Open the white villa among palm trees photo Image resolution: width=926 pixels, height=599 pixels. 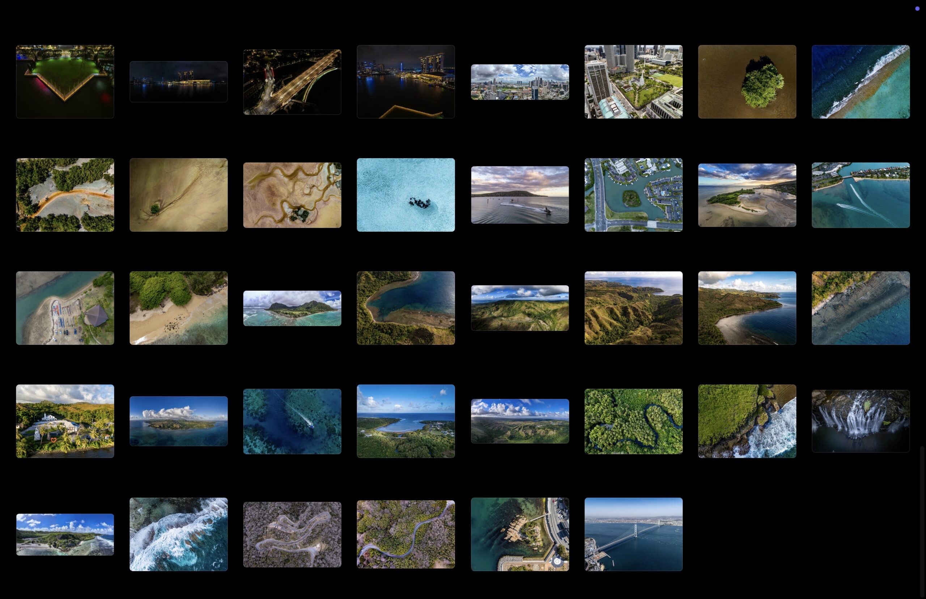click(65, 421)
